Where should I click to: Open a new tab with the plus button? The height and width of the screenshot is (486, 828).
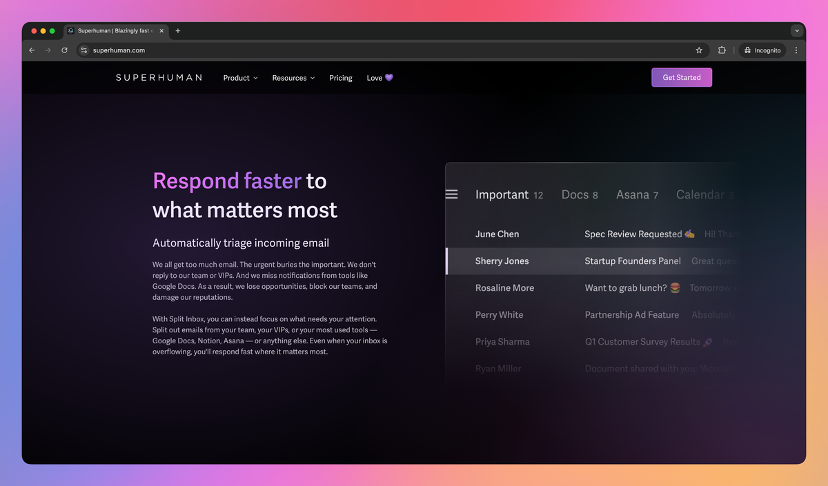178,31
